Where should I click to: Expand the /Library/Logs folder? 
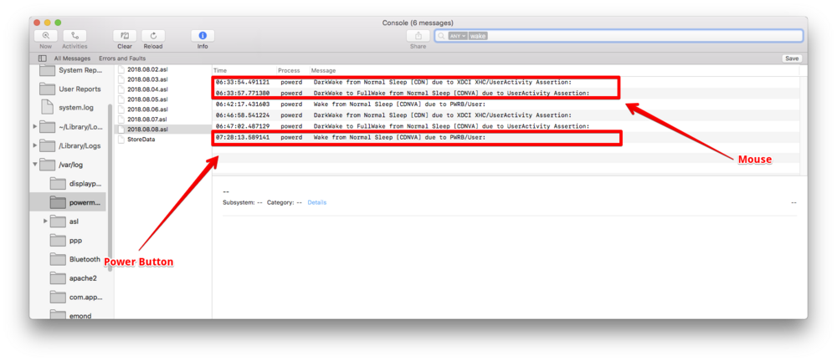point(34,145)
